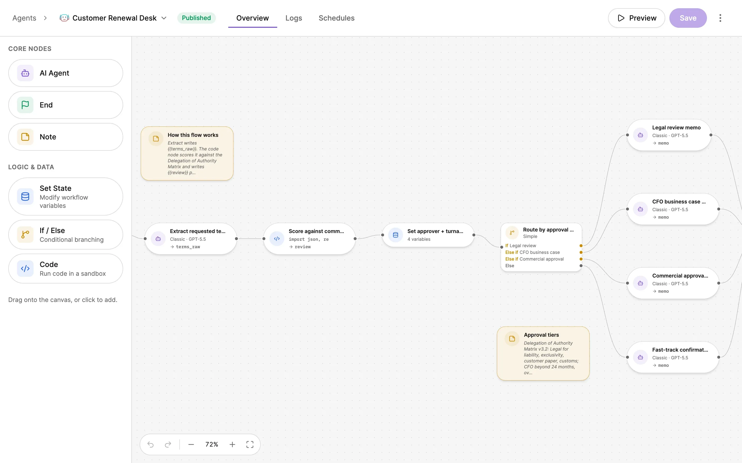This screenshot has width=742, height=463.
Task: Redo the canvas action
Action: click(x=168, y=444)
